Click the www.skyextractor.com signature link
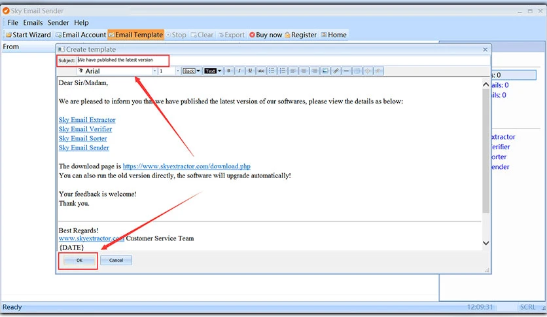Image resolution: width=547 pixels, height=317 pixels. [x=92, y=238]
